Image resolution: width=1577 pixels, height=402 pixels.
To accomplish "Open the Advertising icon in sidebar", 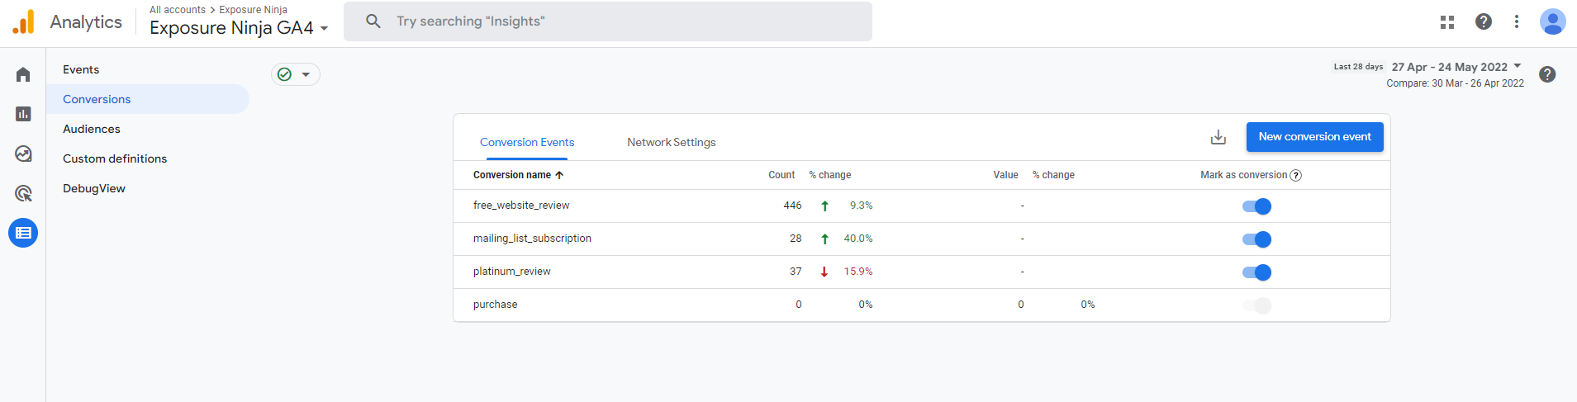I will click(x=23, y=193).
